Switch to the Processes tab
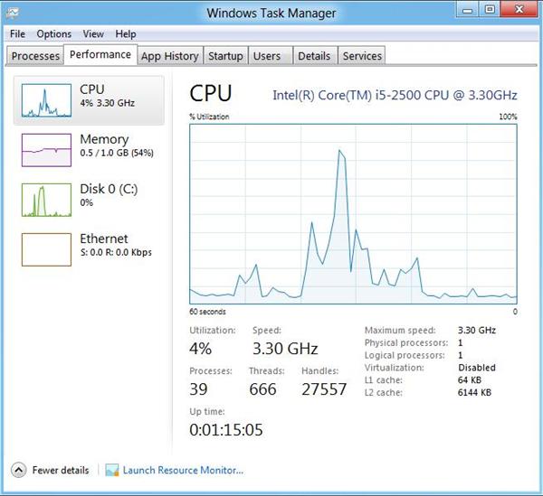Image resolution: width=543 pixels, height=496 pixels. tap(35, 56)
